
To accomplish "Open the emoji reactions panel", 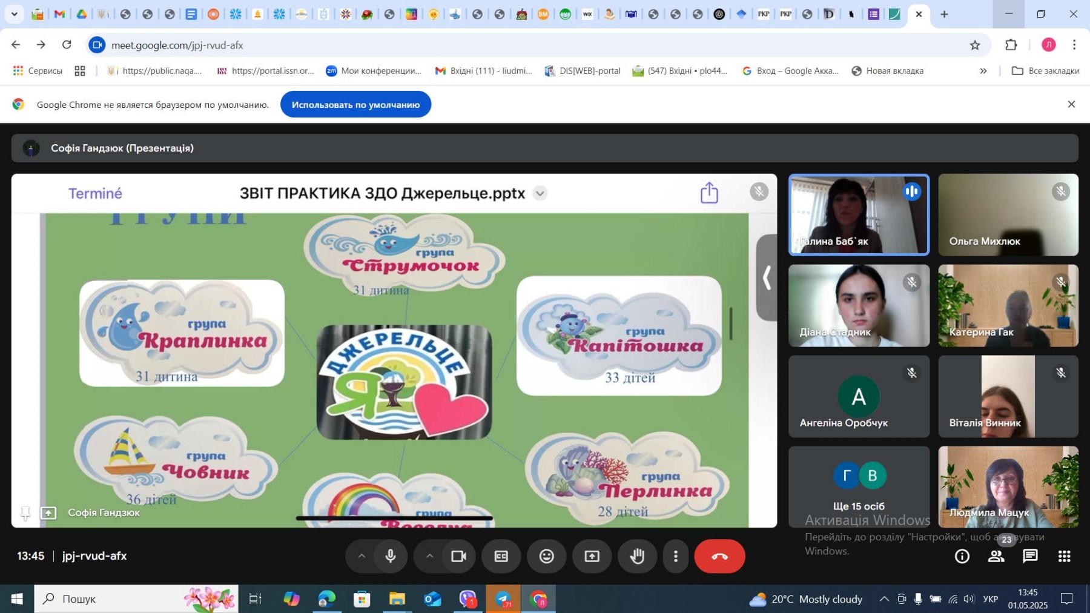I will click(x=546, y=556).
